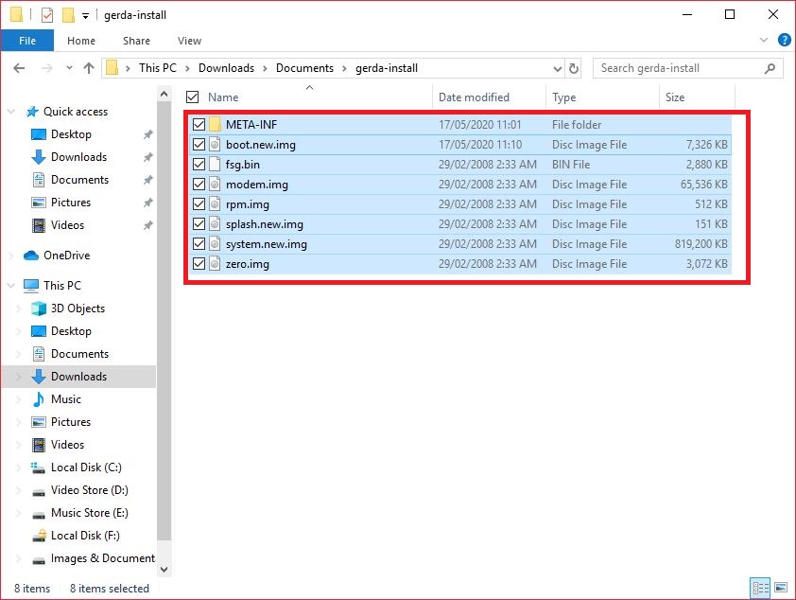Uncheck the rpm.img checkbox
This screenshot has width=796, height=600.
(199, 204)
